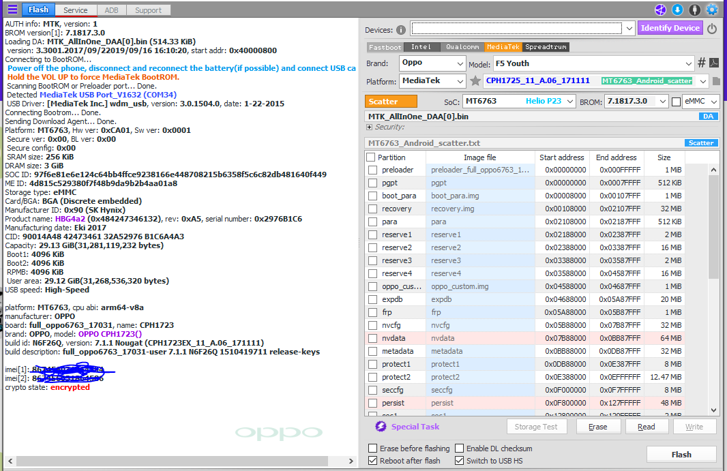Click the blue download updates icon
Screen dimensions: 727x471
tap(677, 10)
